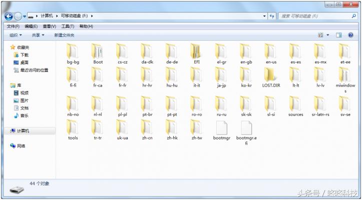
Task: Select the zh-cn folder
Action: tap(147, 129)
